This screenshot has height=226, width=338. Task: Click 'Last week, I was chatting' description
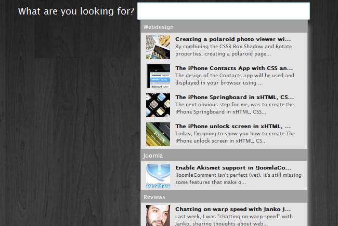(234, 220)
